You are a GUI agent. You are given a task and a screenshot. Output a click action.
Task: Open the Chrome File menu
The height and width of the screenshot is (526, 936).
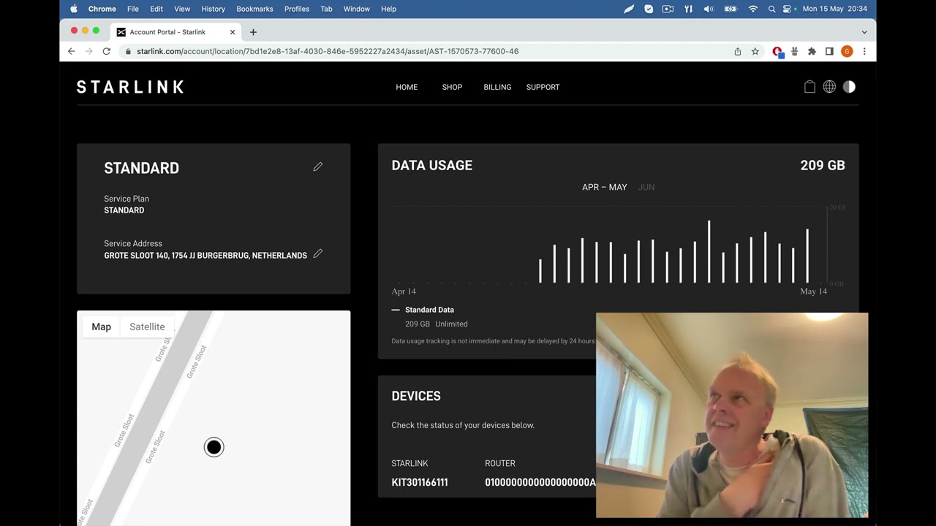[133, 9]
